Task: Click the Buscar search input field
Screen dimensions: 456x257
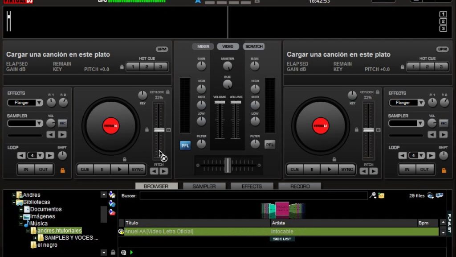Action: point(253,195)
